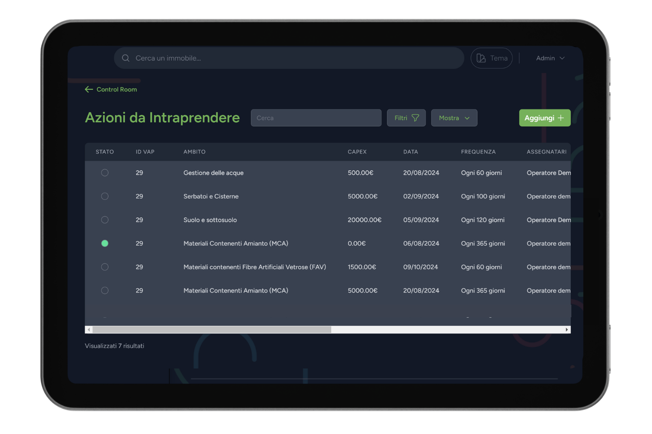Click the horizontal scrollbar thumb
The image size is (652, 434).
[x=212, y=330]
